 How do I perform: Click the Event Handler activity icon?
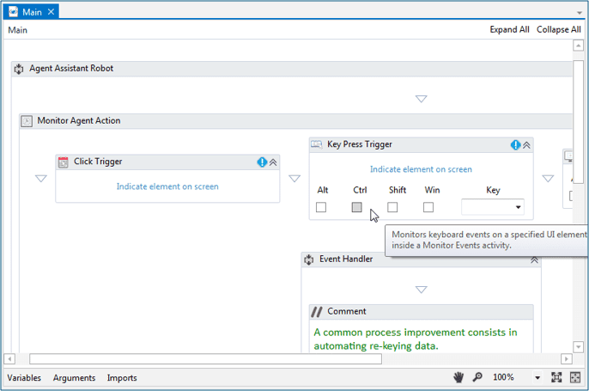[x=309, y=260]
